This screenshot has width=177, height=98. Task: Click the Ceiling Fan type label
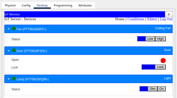[163, 28]
